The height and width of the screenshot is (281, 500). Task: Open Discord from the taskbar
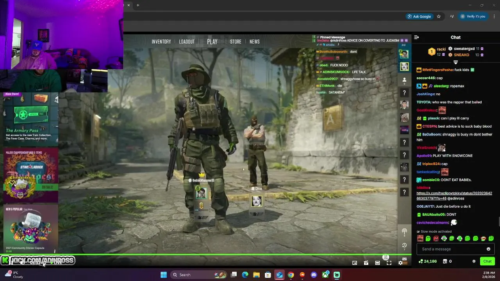click(314, 275)
